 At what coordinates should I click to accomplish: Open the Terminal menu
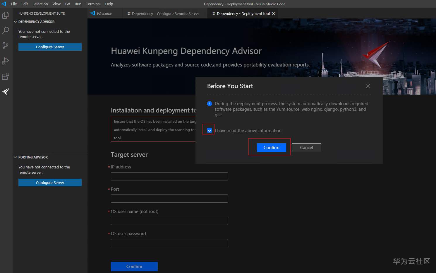93,4
